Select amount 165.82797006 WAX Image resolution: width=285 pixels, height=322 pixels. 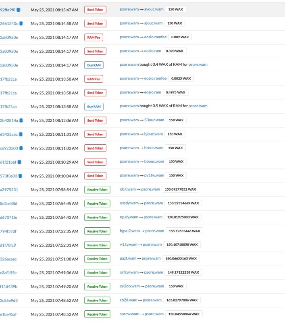(x=182, y=300)
